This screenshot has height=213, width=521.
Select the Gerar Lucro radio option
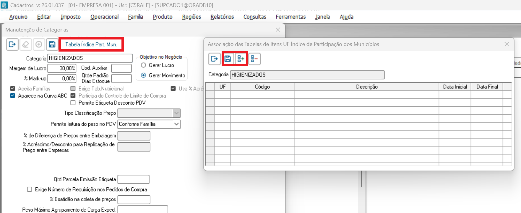point(144,65)
